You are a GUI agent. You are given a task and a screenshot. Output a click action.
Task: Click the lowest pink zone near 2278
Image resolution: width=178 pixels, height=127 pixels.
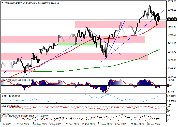74,56
